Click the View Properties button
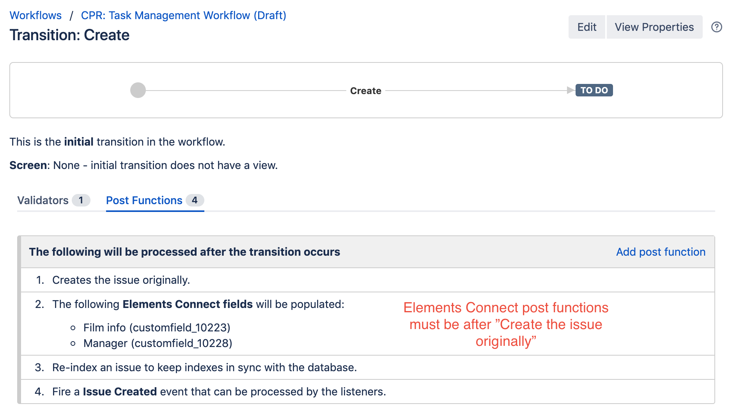The width and height of the screenshot is (730, 420). click(x=654, y=27)
